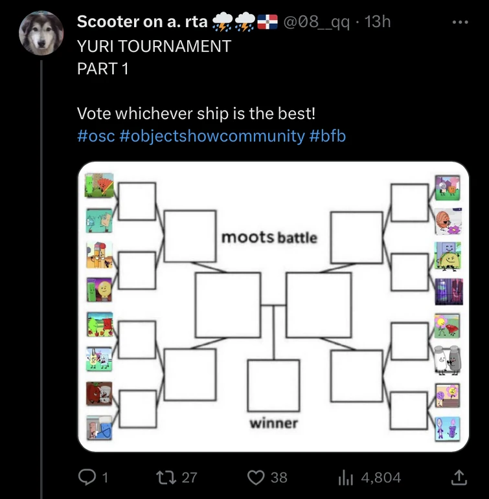This screenshot has height=499, width=489.
Task: Click the moots battle bracket title
Action: (x=269, y=237)
